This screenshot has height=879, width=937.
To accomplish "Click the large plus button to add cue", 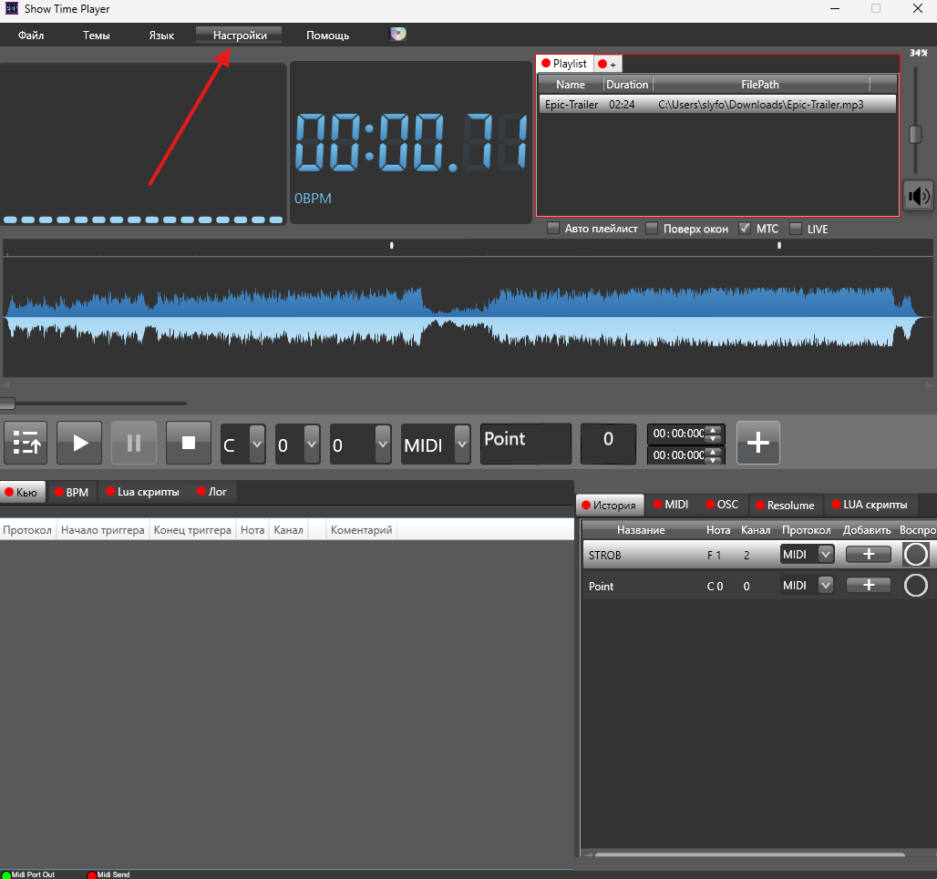I will (758, 444).
